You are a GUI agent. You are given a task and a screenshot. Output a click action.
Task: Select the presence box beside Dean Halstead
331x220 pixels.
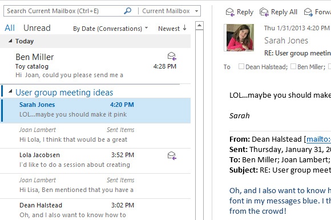click(x=241, y=66)
